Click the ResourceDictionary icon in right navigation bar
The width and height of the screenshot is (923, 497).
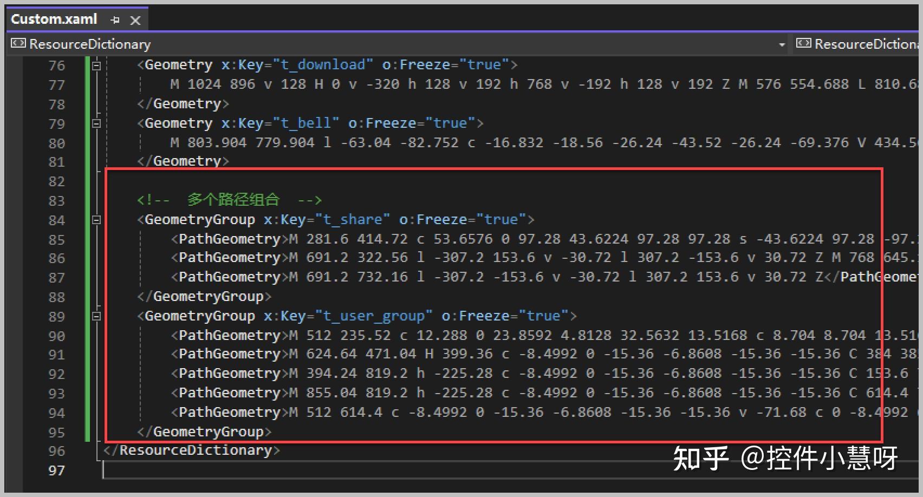805,44
